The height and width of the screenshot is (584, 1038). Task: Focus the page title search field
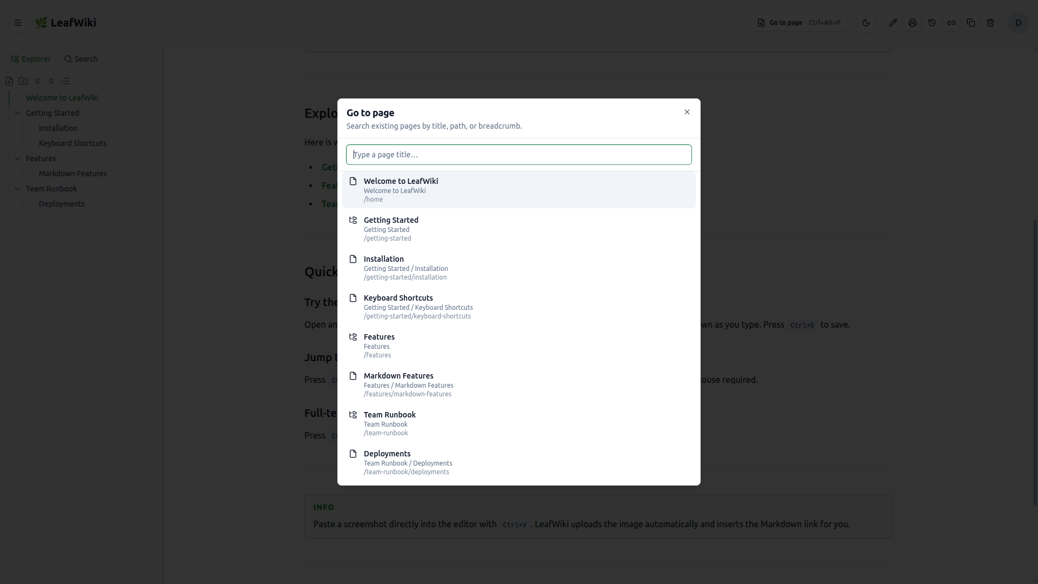coord(519,155)
